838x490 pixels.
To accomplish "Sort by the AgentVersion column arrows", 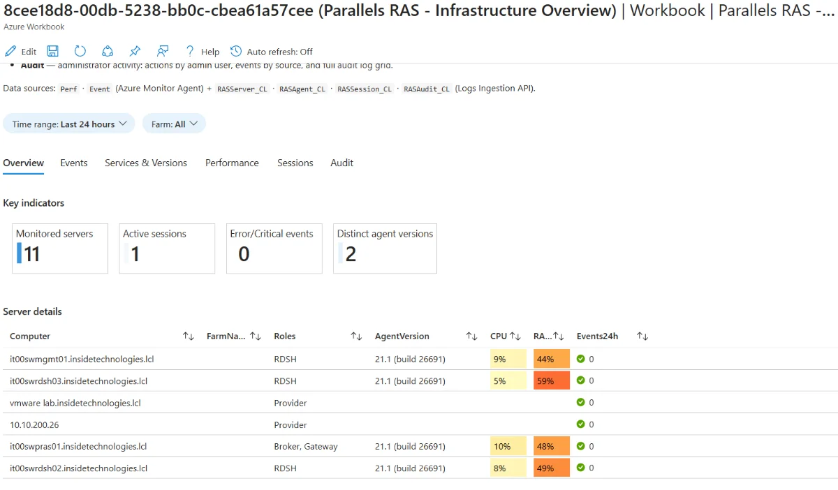I will [472, 336].
